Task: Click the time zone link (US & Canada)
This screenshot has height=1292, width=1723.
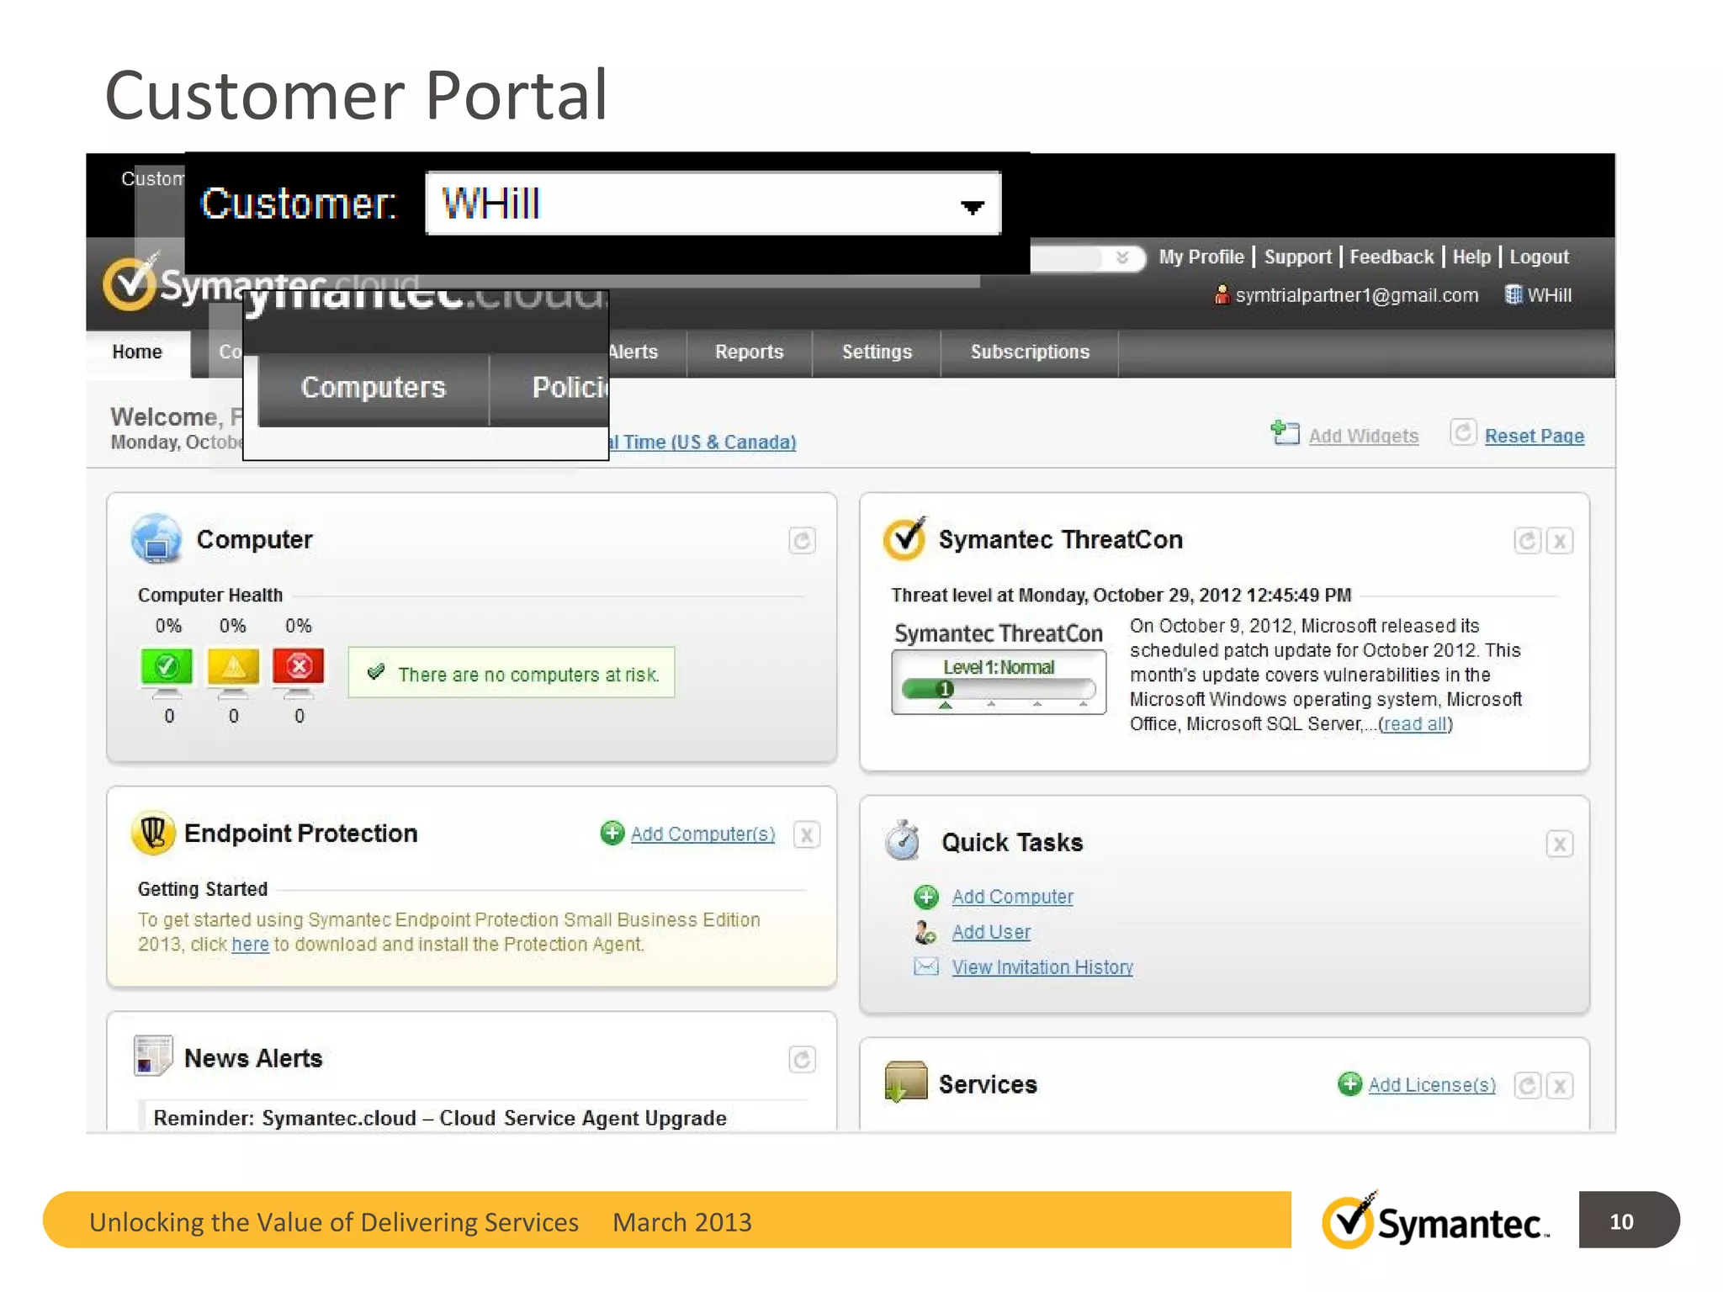Action: pos(702,442)
